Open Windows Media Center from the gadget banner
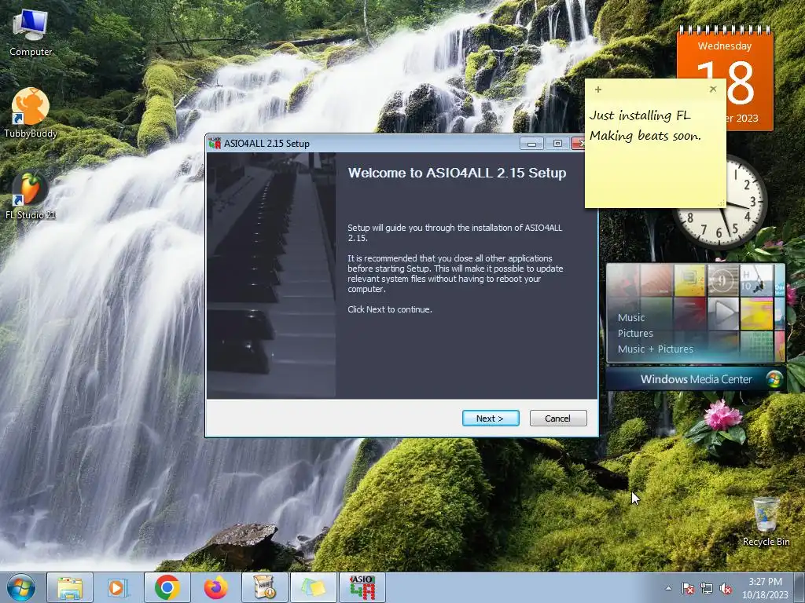The height and width of the screenshot is (603, 805). (x=696, y=379)
